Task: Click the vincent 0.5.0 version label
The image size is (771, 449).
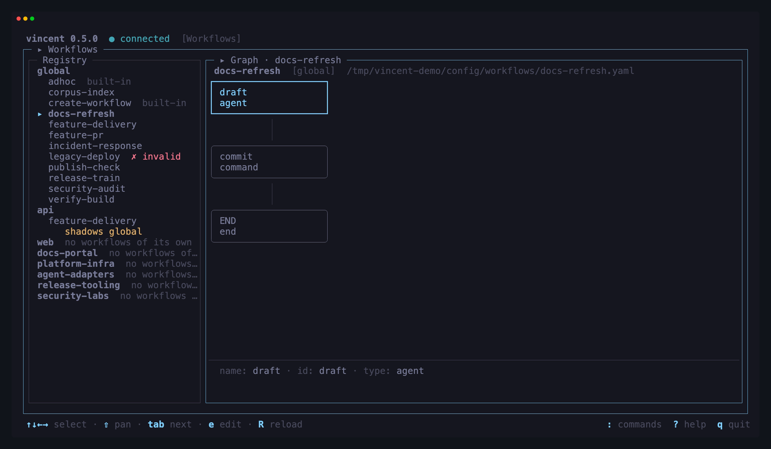Action: coord(62,39)
